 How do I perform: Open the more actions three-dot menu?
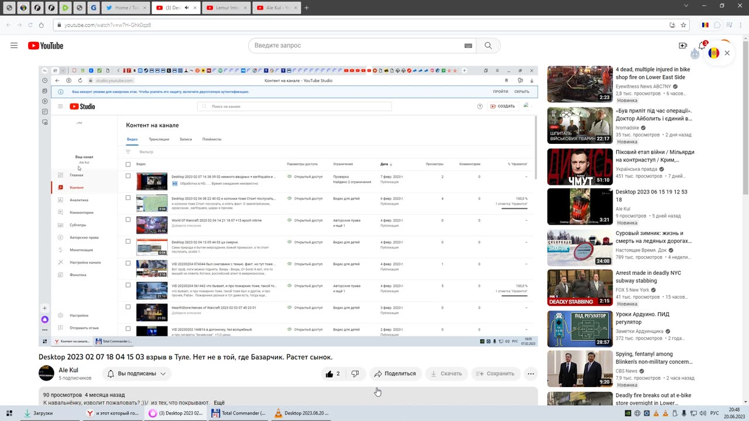531,374
